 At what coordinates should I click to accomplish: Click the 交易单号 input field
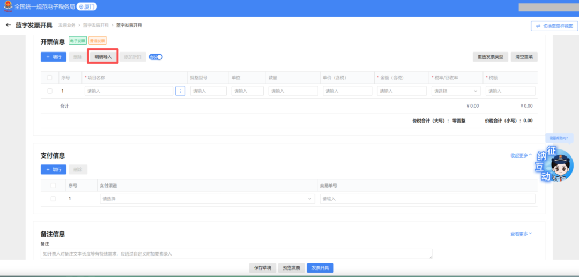[428, 199]
